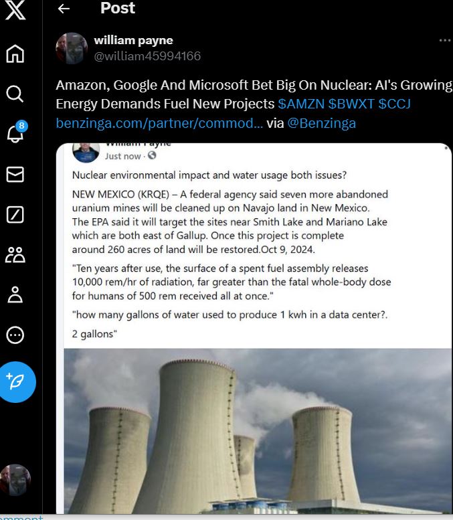Expand the More circle menu
The width and height of the screenshot is (453, 520).
(15, 335)
